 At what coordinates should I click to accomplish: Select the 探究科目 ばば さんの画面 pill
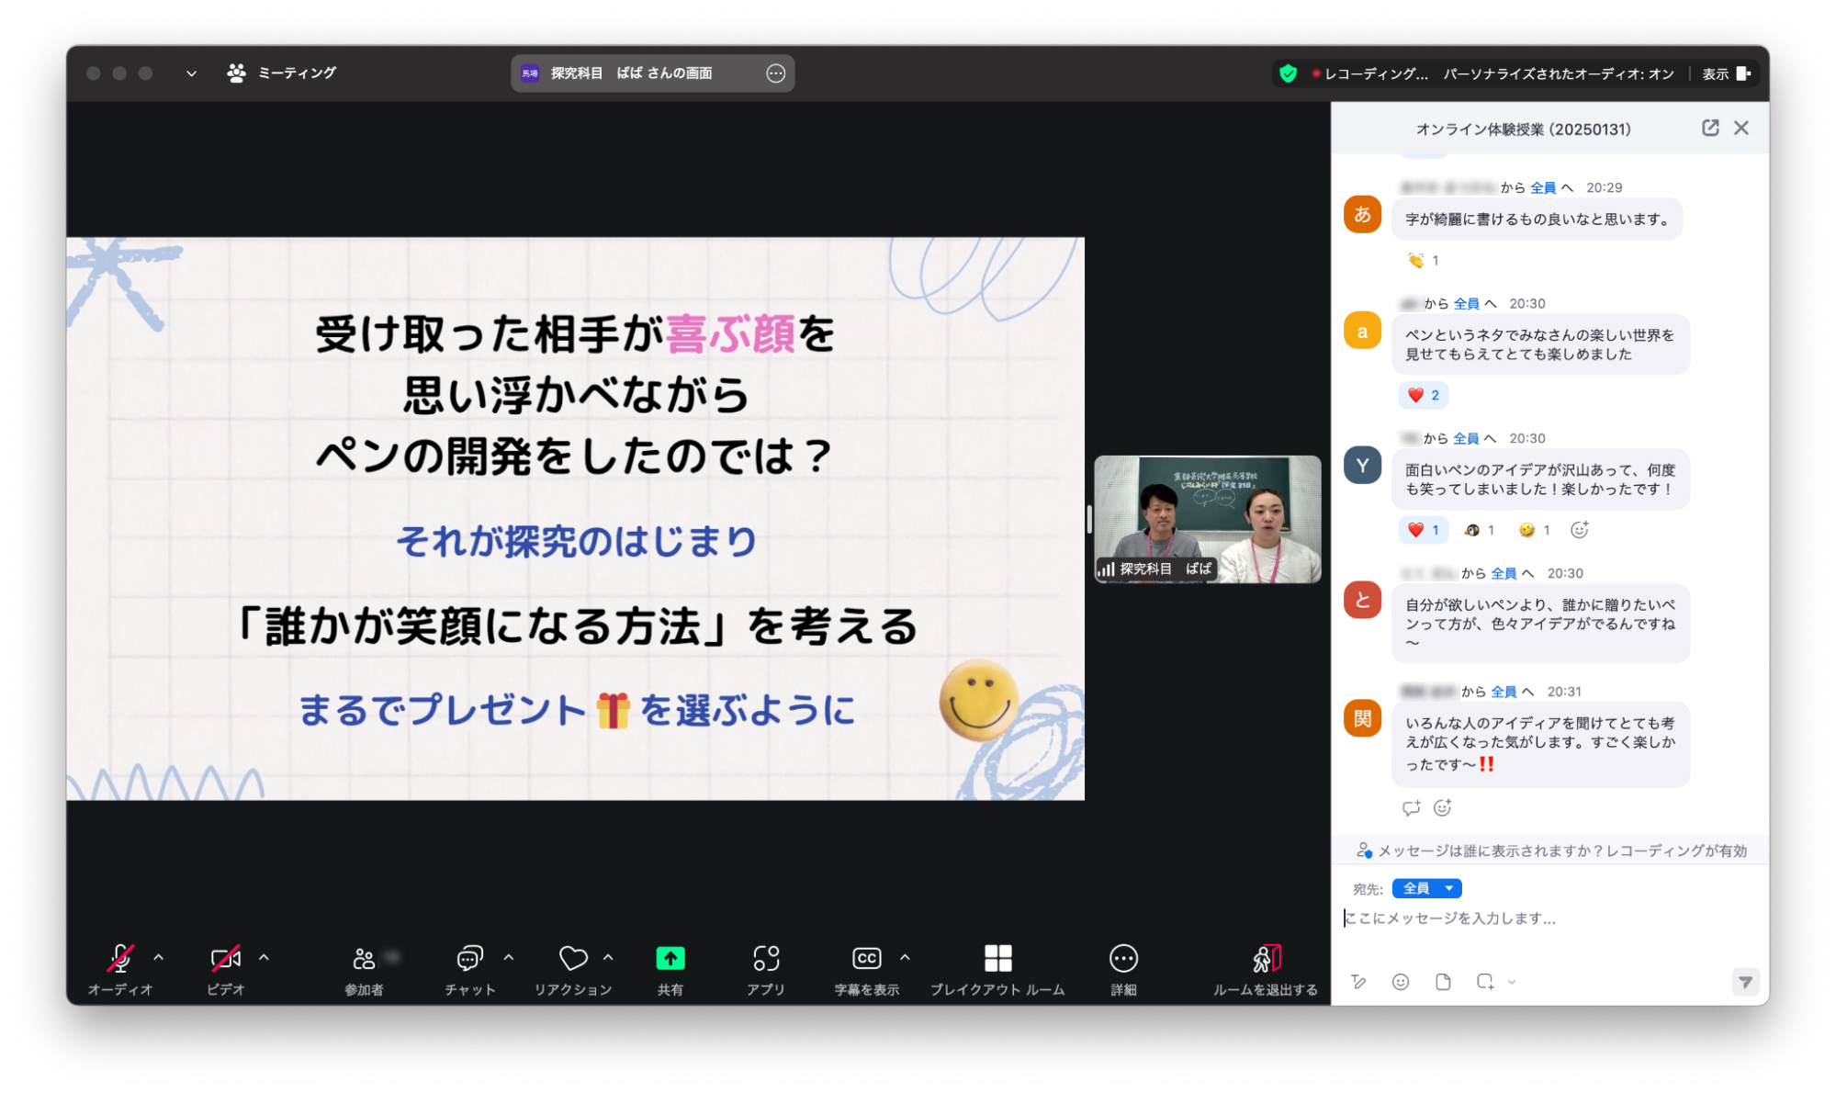click(652, 73)
